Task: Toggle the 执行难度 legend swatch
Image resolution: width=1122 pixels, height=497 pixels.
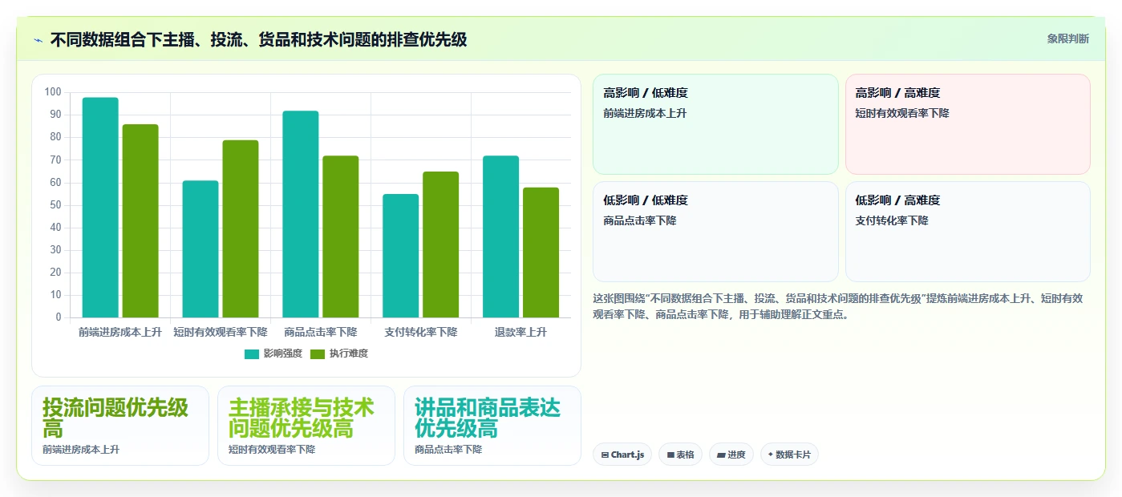Action: click(318, 354)
